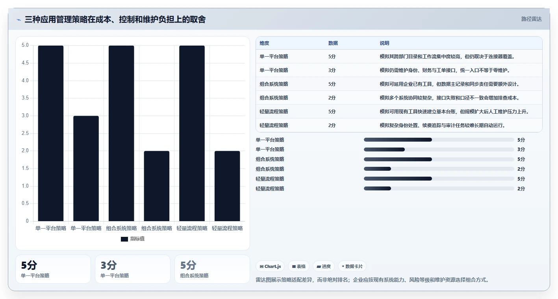This screenshot has width=558, height=299.
Task: Click the 1.5 tick on the y-axis
Action: click(25, 168)
